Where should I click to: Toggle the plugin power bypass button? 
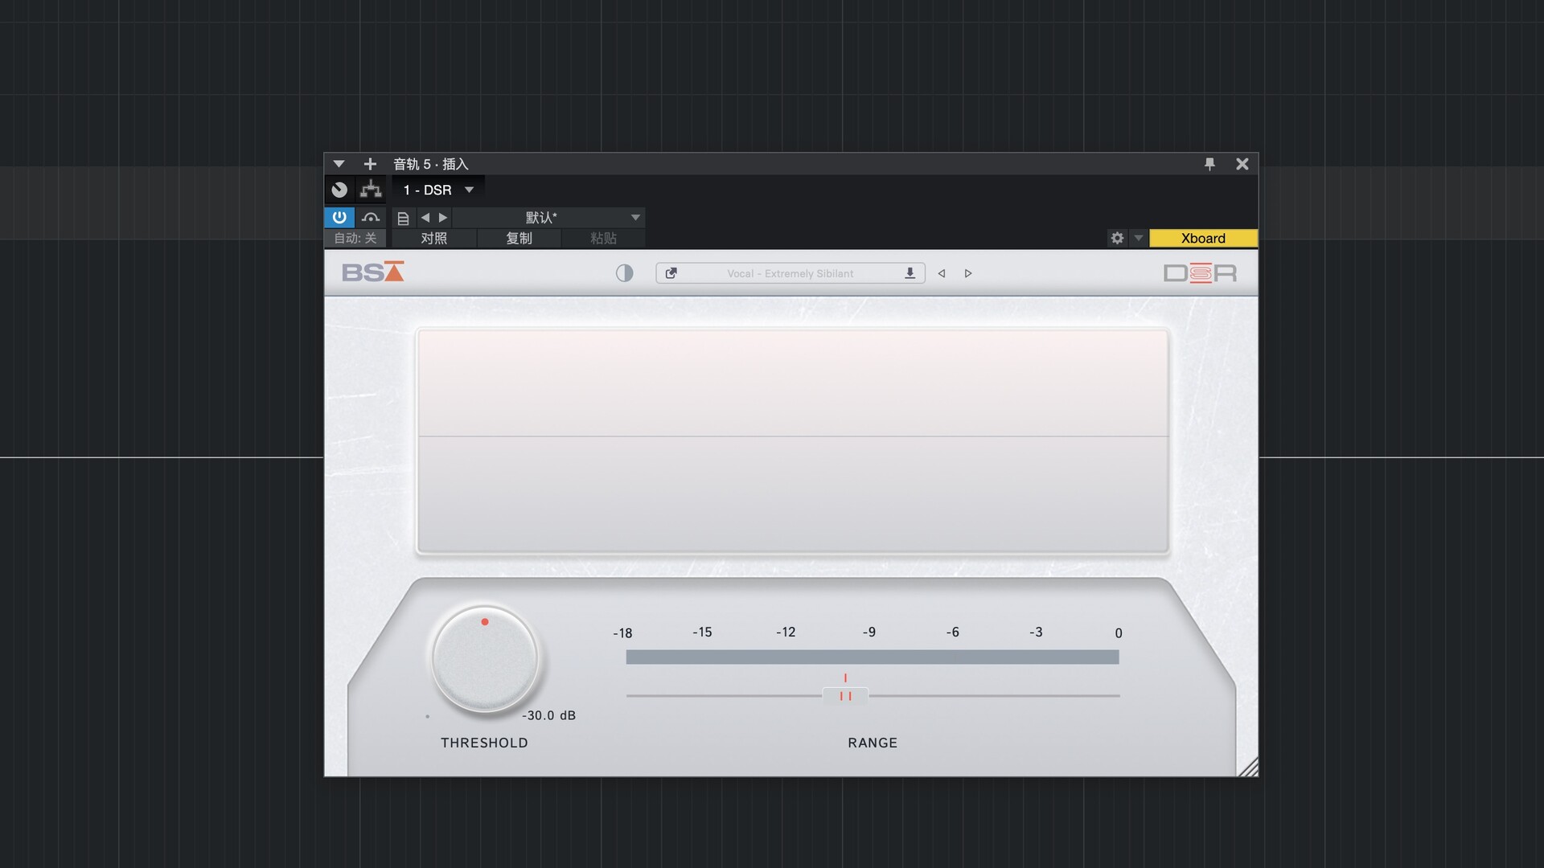(x=339, y=217)
